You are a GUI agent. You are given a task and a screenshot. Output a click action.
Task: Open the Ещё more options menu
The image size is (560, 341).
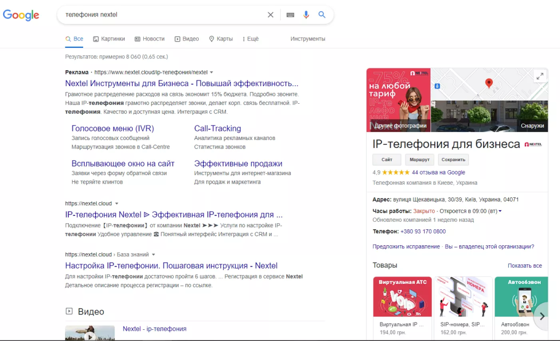click(250, 39)
